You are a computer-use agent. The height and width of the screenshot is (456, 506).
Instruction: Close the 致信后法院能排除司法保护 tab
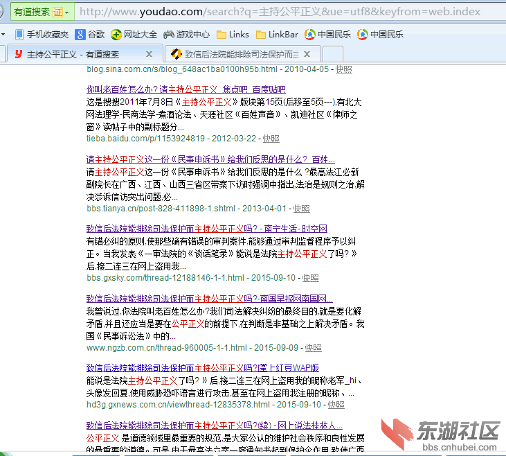tap(307, 54)
